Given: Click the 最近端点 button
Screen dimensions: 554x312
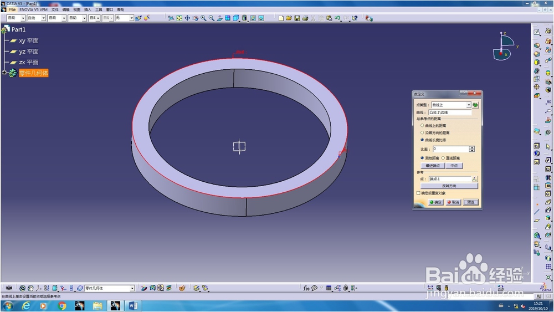Looking at the screenshot, I should click(433, 166).
